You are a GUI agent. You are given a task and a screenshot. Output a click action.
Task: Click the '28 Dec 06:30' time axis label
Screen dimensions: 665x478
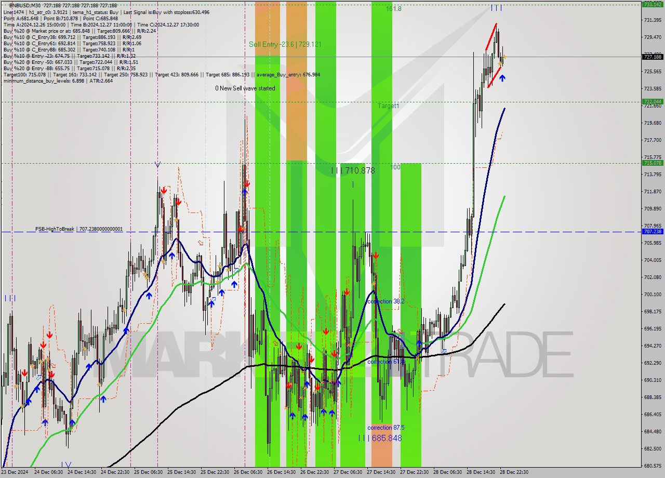(x=447, y=472)
